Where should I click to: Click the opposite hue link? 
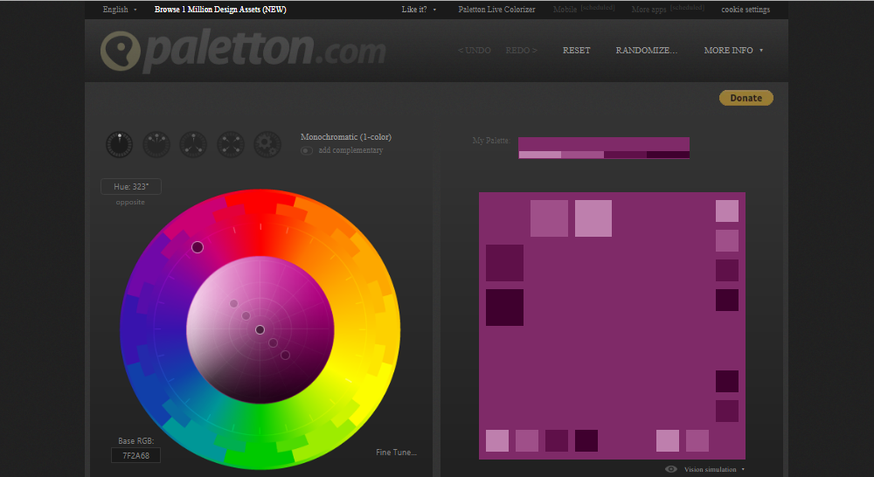(x=130, y=203)
